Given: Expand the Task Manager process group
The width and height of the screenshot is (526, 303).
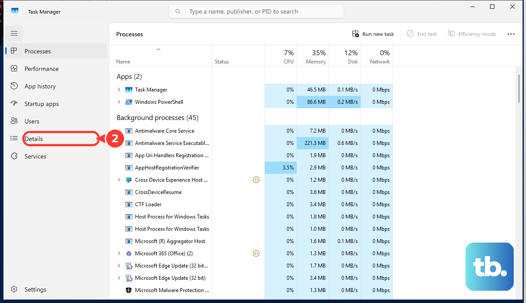Looking at the screenshot, I should pyautogui.click(x=119, y=90).
